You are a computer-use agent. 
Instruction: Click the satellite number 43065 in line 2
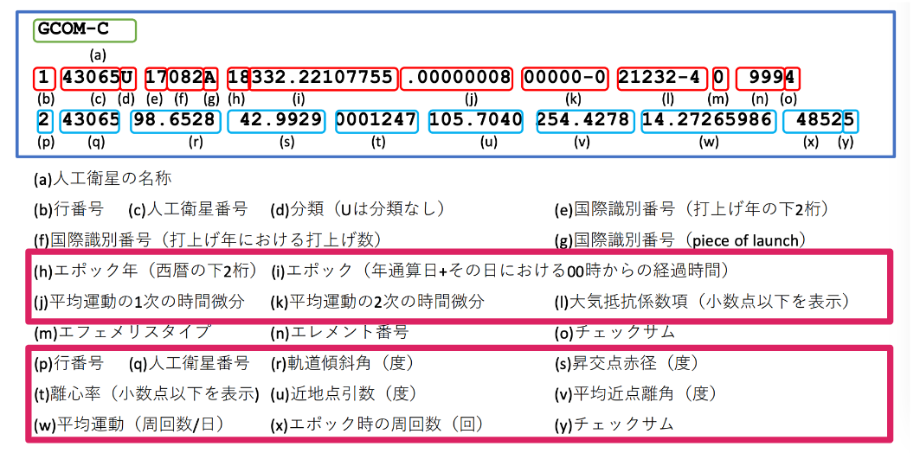90,121
